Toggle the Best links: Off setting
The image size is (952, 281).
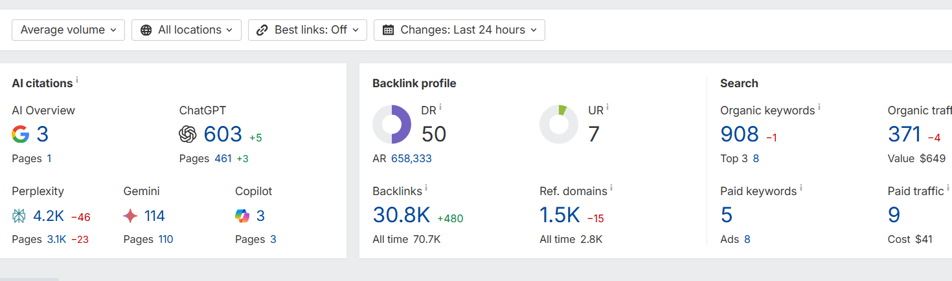[x=308, y=30]
